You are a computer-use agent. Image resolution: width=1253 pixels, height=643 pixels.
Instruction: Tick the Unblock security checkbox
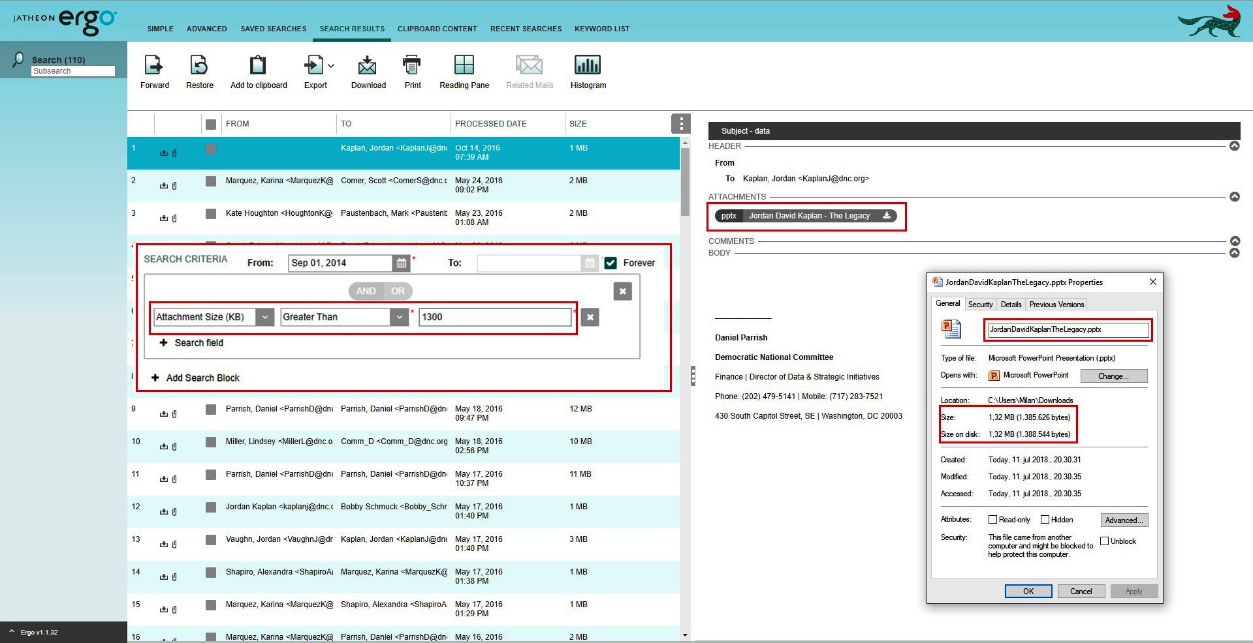1104,541
